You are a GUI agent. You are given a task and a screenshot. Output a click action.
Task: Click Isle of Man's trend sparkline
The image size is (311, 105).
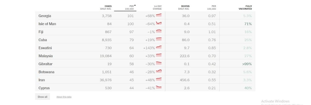(x=159, y=23)
